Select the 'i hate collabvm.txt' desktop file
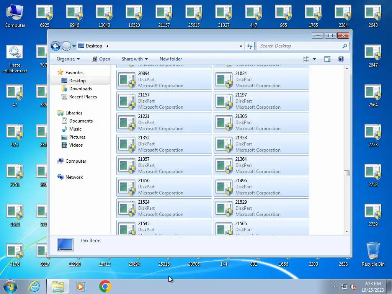 [x=15, y=59]
